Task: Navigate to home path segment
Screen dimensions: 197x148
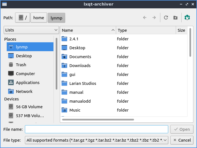Action: (39, 18)
